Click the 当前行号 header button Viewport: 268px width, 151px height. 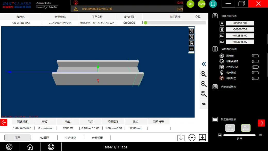click(x=158, y=122)
